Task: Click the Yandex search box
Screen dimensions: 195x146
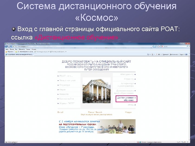Action: point(174,47)
